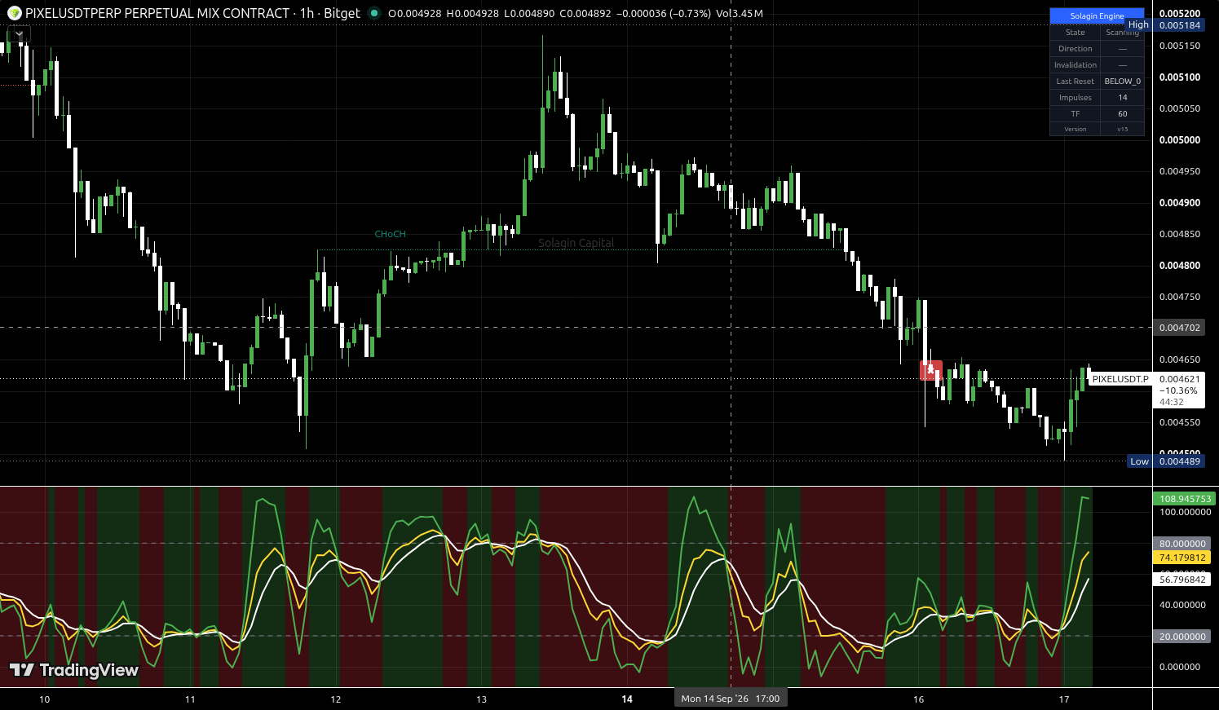Collapse the indicator legend with the chevron
Viewport: 1219px width, 710px height.
point(18,34)
